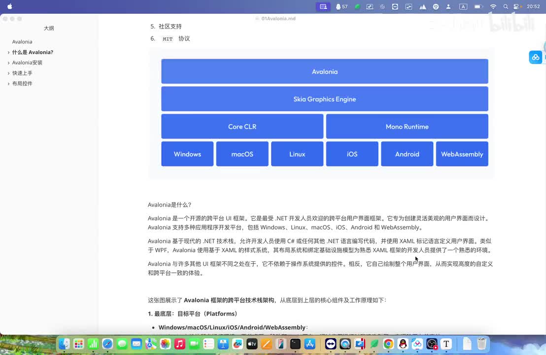Viewport: 546px width, 355px height.
Task: Jump to Avalonia heading in outline
Action: click(22, 42)
